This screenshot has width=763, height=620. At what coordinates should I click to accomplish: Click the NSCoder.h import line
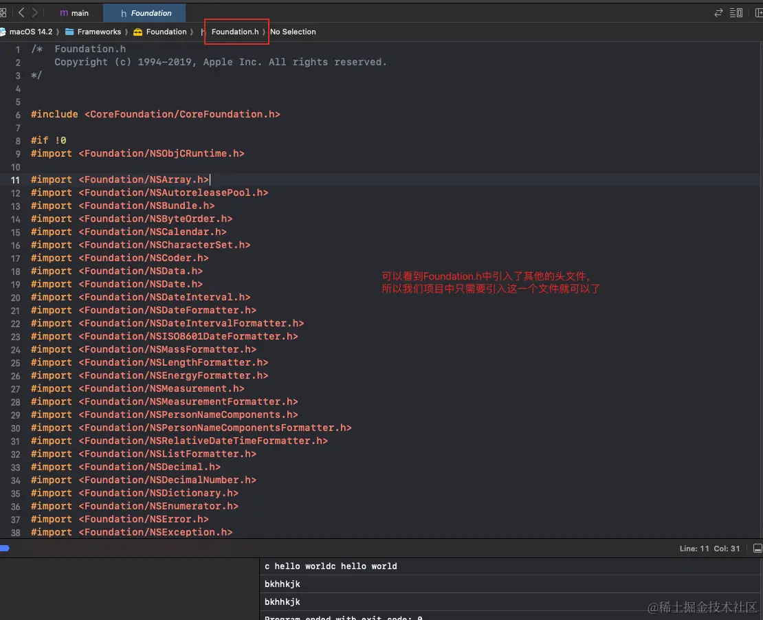[x=120, y=258]
